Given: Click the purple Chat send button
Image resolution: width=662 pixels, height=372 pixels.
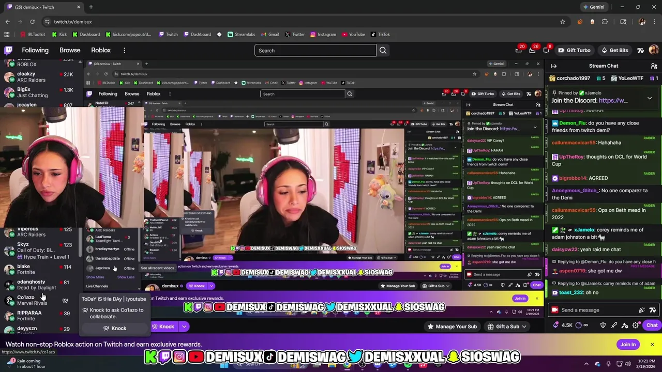Looking at the screenshot, I should [x=652, y=326].
